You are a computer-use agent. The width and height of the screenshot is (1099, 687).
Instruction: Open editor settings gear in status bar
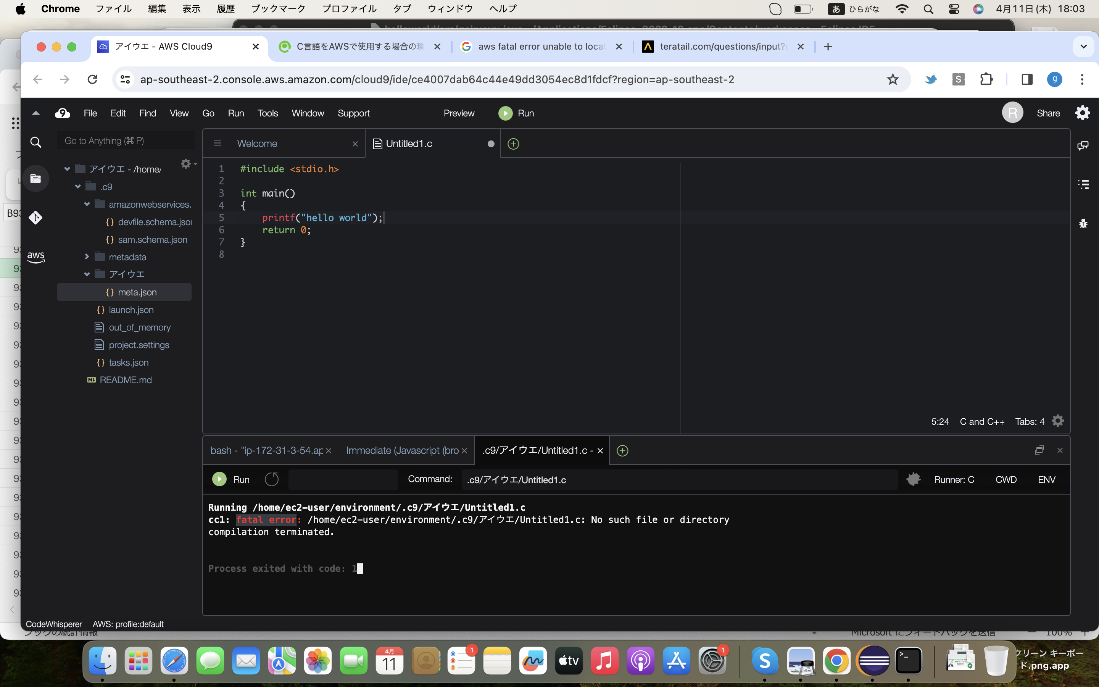click(x=1058, y=421)
